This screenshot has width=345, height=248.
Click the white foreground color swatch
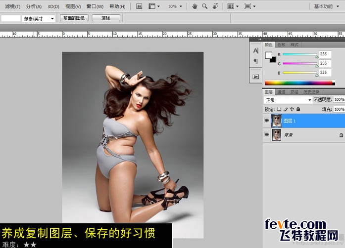[268, 55]
